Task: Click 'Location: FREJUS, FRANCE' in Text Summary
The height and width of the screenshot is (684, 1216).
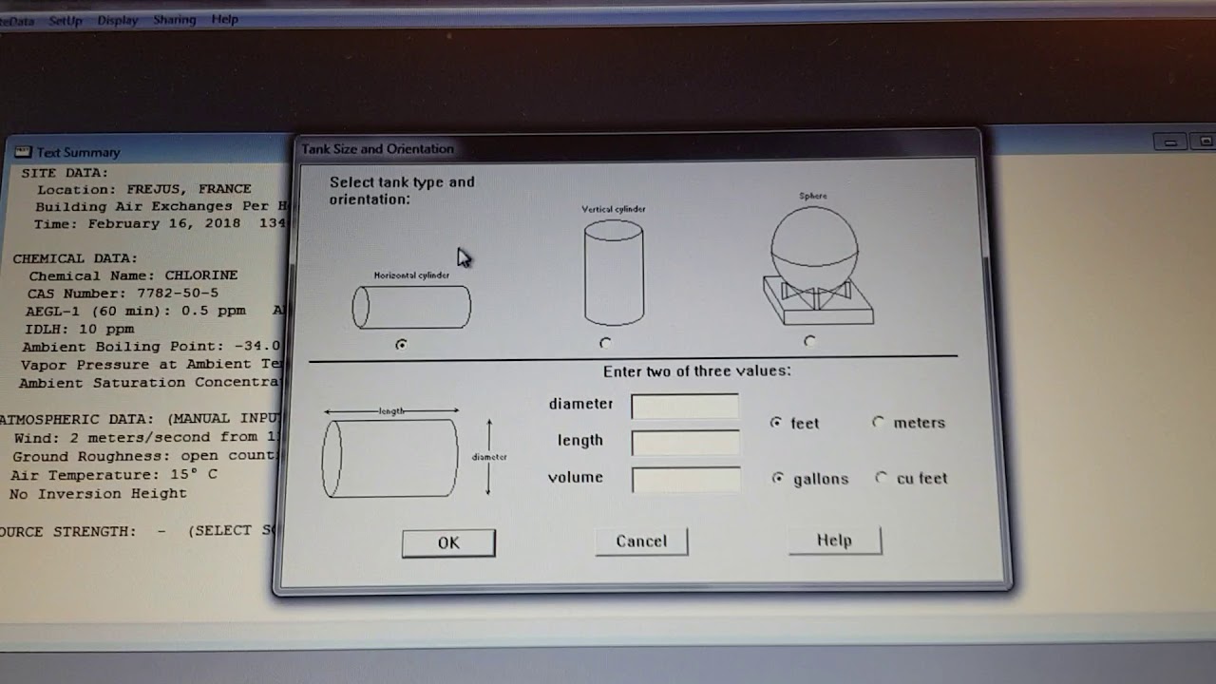Action: coord(144,189)
